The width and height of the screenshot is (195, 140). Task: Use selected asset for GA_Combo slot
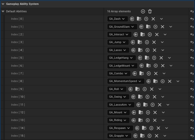pyautogui.click(x=135, y=74)
